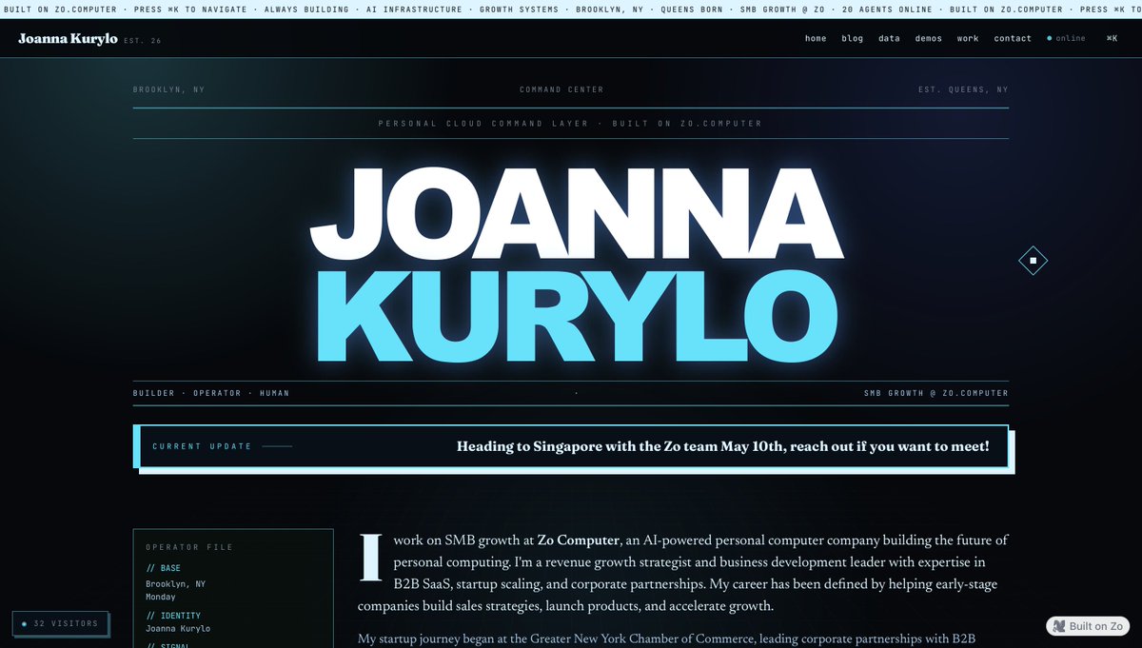Open the home nav link
1142x648 pixels.
[x=816, y=38]
